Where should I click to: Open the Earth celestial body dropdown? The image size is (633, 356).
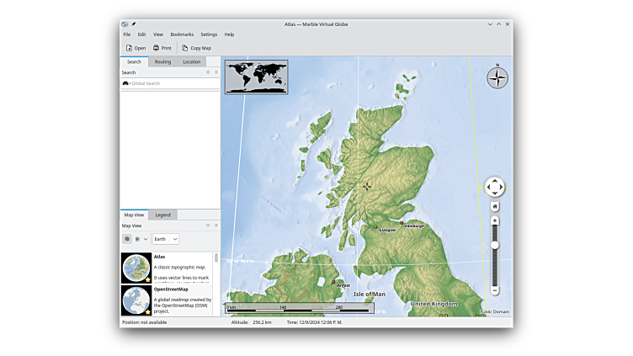click(x=165, y=239)
